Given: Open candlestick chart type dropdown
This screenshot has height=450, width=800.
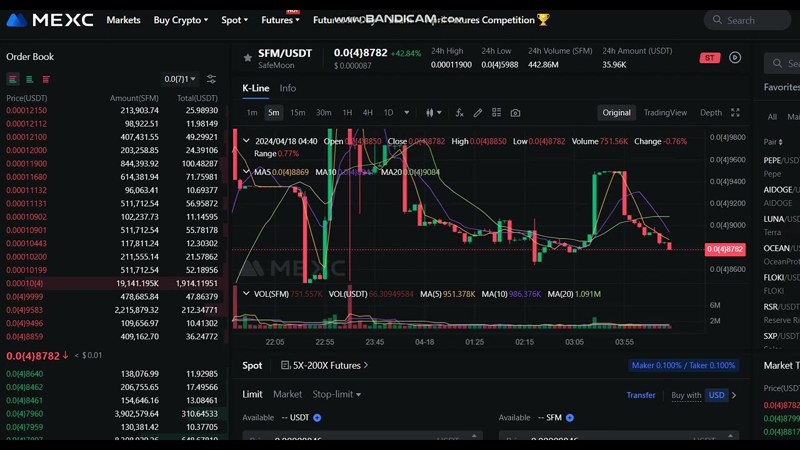Looking at the screenshot, I should coord(434,112).
